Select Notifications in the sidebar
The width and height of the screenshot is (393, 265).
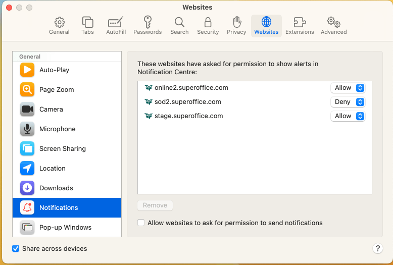[67, 207]
